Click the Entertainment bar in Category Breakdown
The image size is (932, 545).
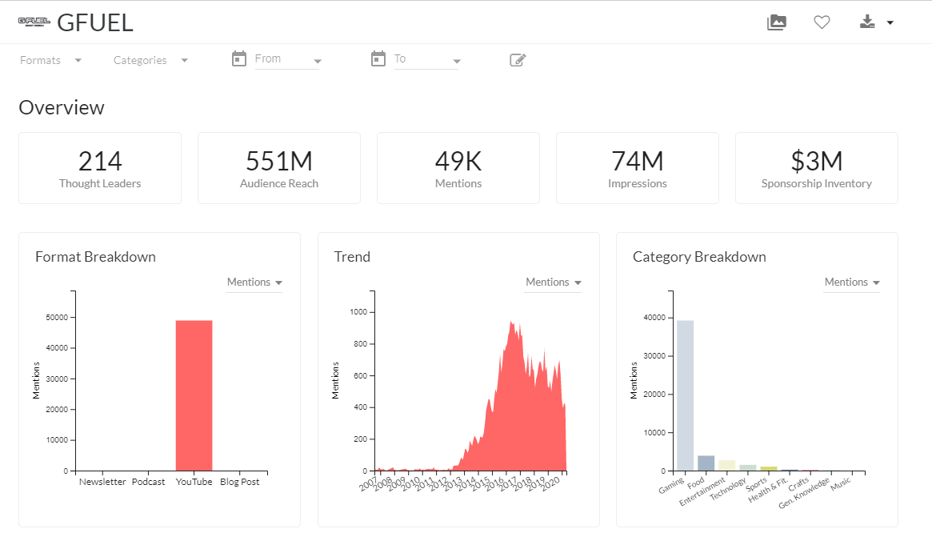click(x=727, y=465)
